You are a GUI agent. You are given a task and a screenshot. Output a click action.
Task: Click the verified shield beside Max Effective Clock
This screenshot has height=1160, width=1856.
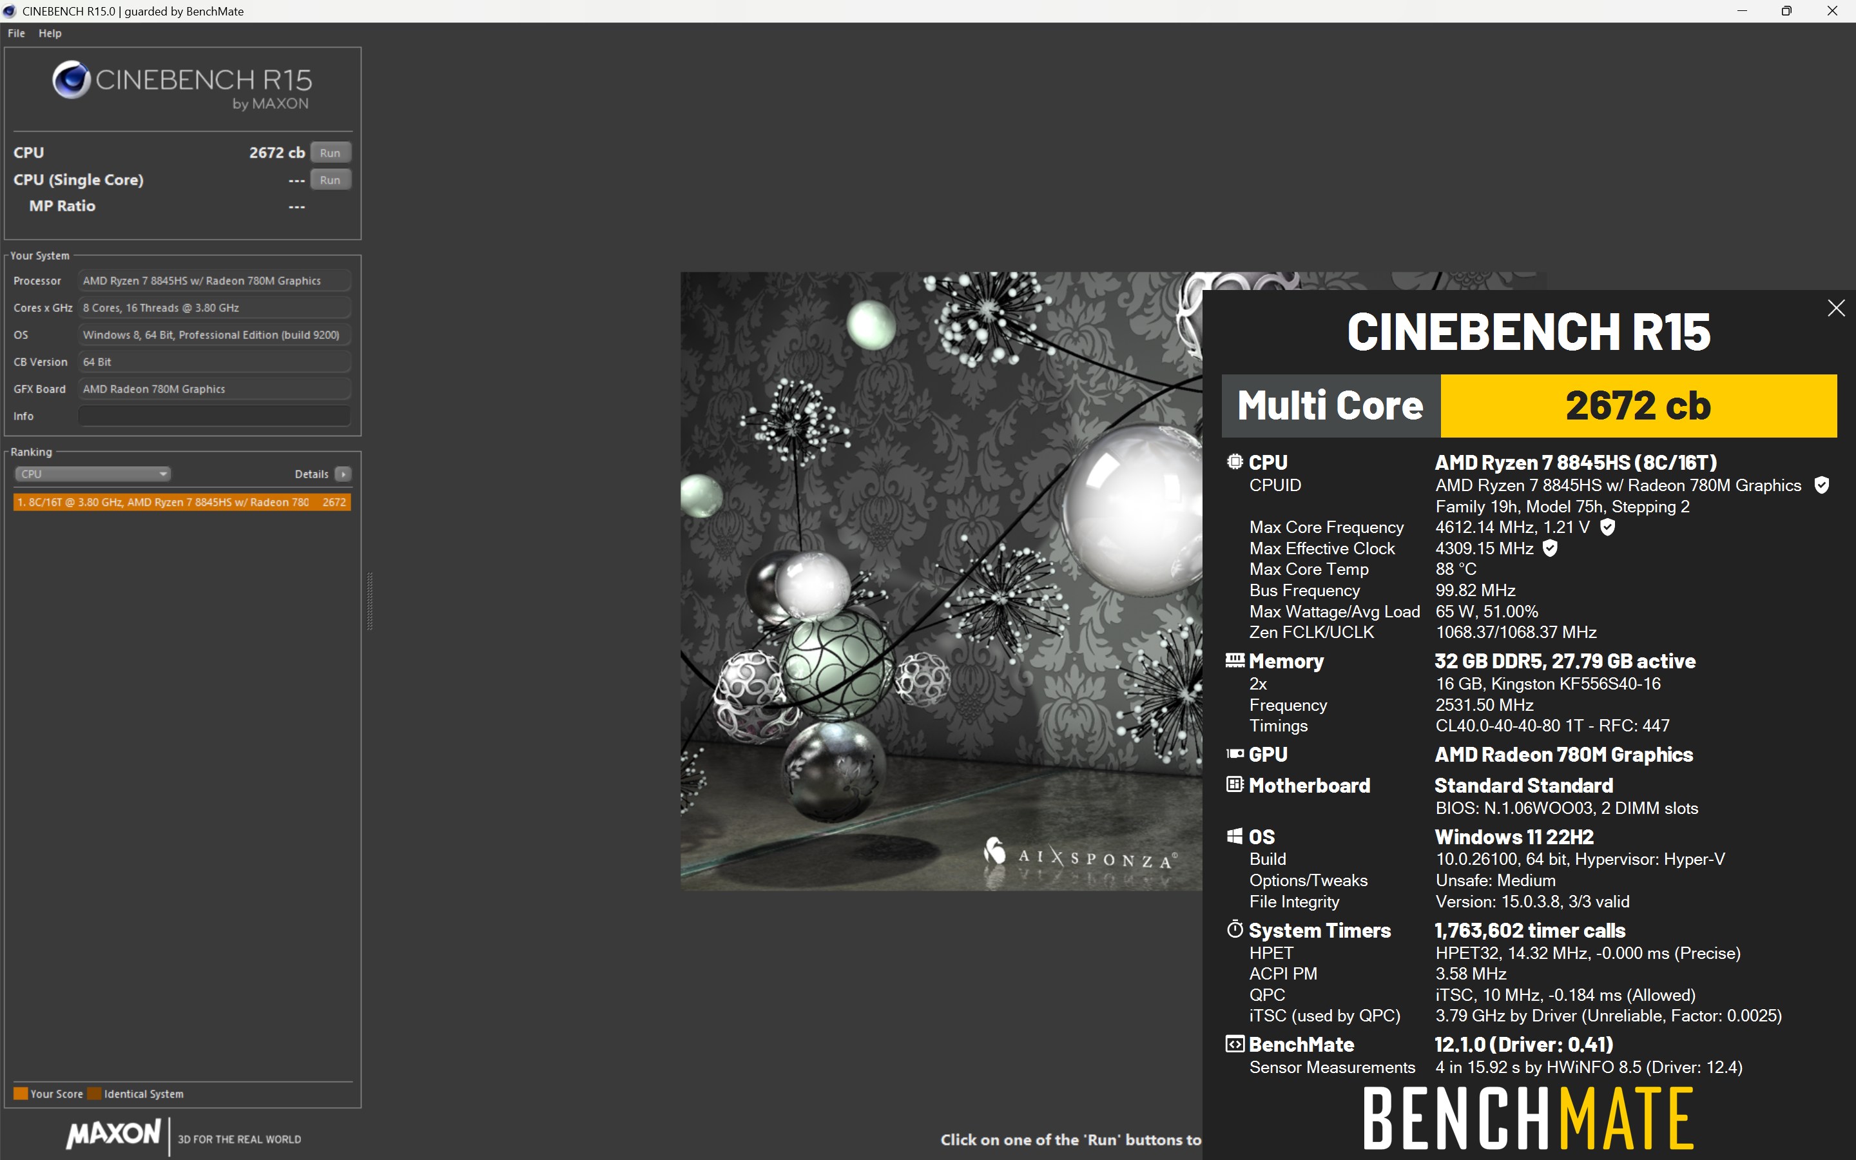[1550, 548]
